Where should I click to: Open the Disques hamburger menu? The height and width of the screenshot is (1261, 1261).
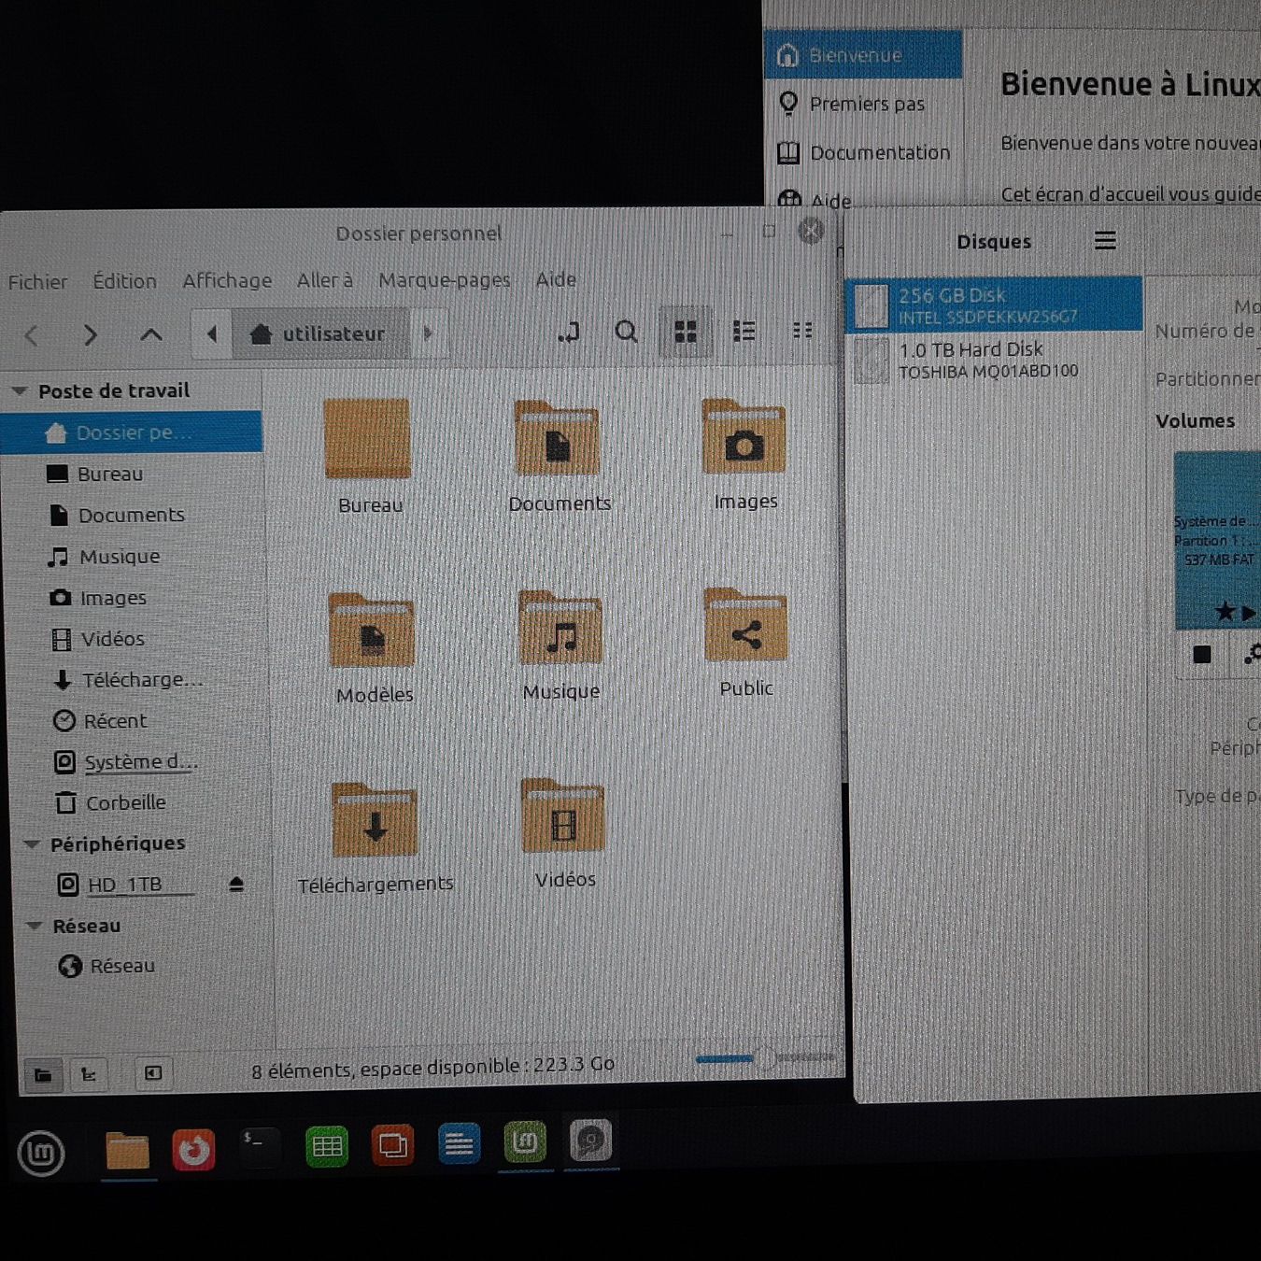point(1105,241)
